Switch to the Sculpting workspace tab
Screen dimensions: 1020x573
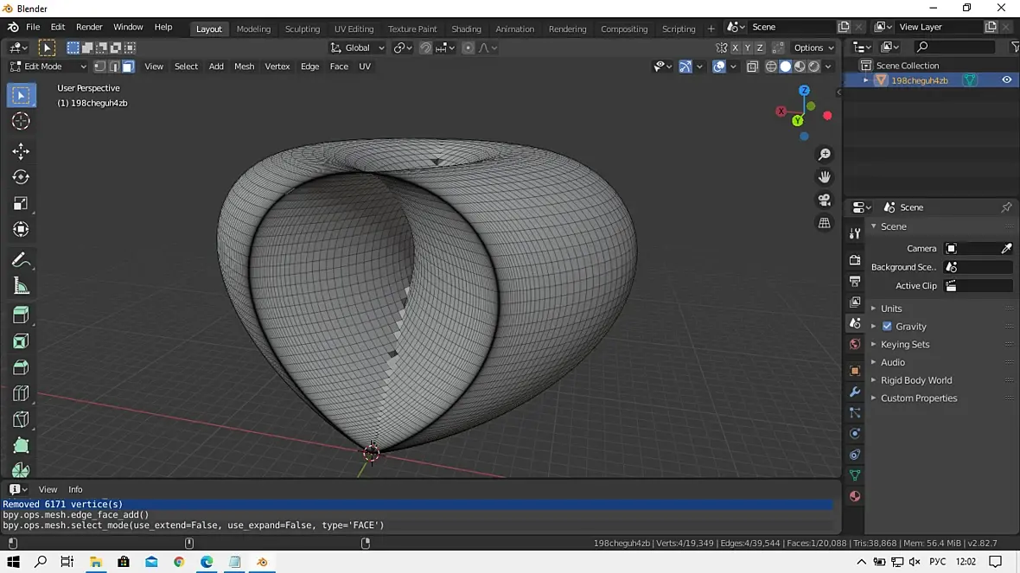303,29
